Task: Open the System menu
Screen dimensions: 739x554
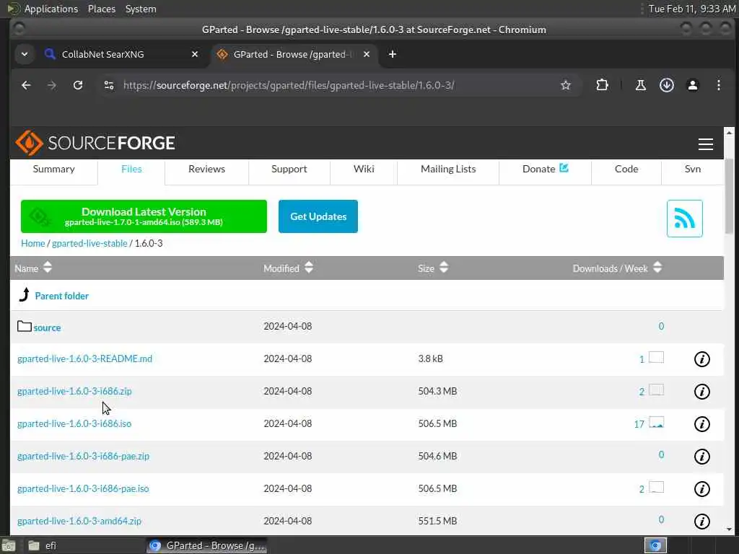Action: click(141, 9)
